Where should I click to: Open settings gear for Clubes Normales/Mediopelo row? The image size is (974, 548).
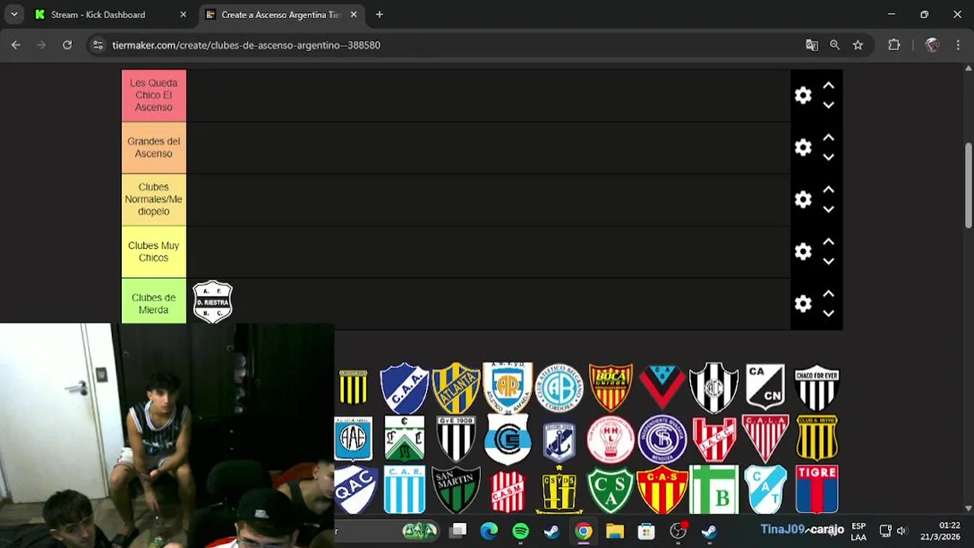click(x=803, y=199)
